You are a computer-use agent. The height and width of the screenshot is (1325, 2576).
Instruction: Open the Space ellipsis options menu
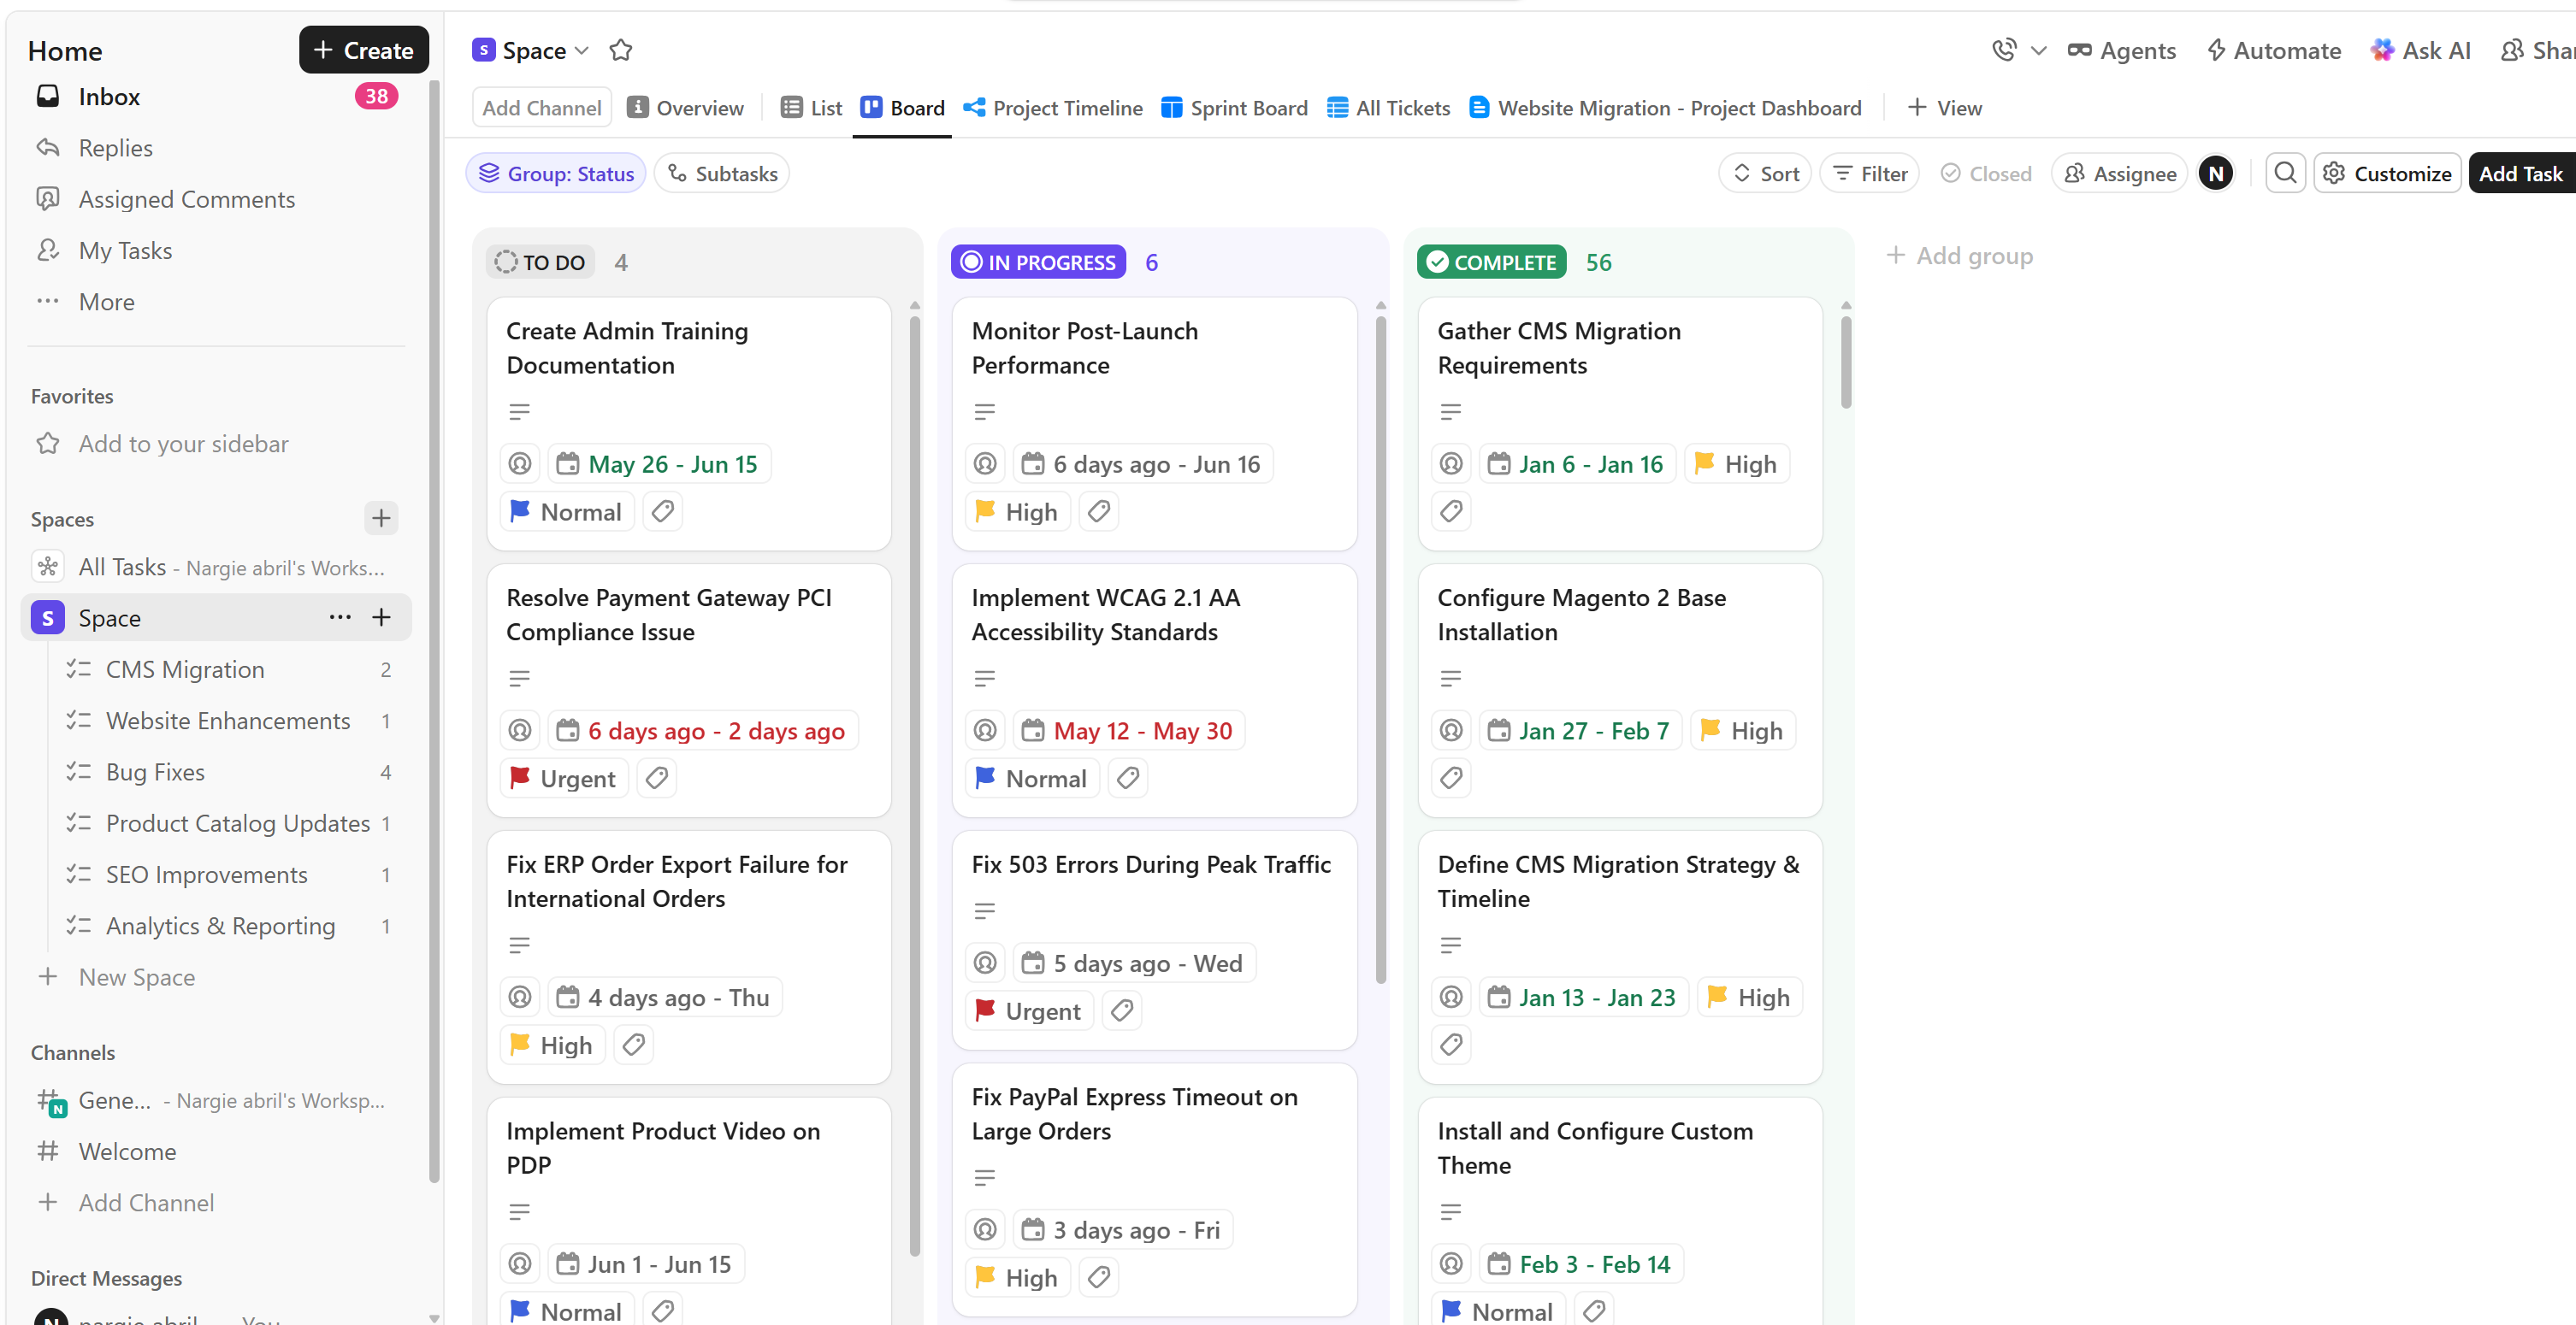[x=340, y=617]
